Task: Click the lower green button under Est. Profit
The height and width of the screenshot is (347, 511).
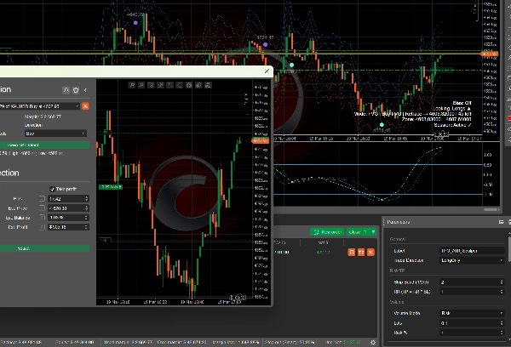Action: tap(44, 248)
